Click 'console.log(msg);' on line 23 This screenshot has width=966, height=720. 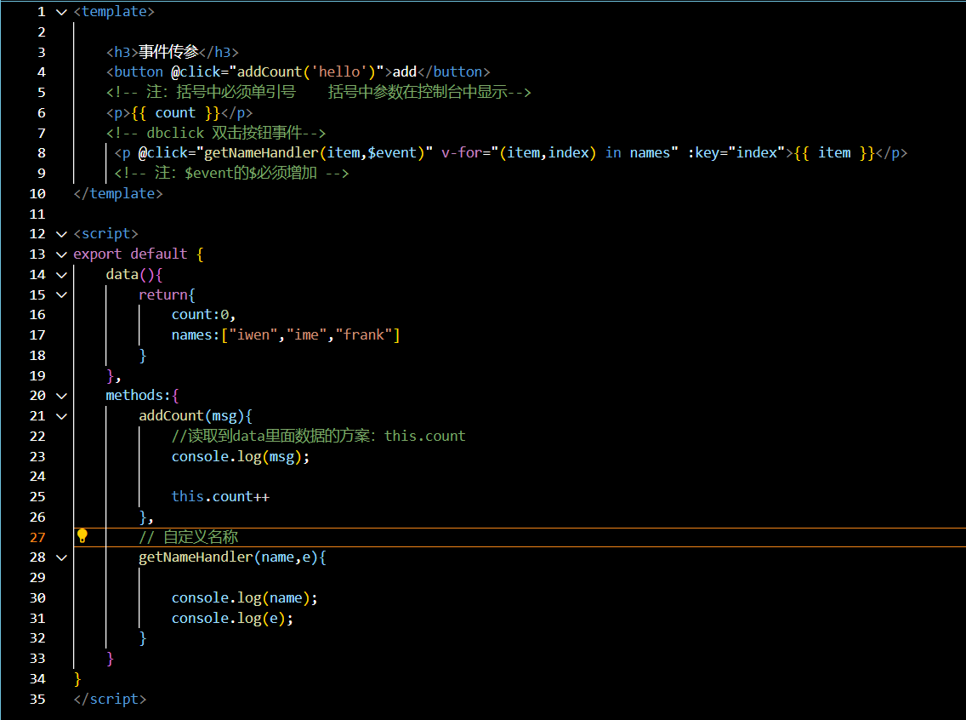[241, 457]
